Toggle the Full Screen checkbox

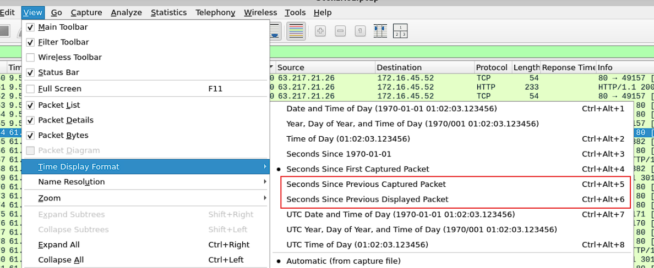coord(30,89)
